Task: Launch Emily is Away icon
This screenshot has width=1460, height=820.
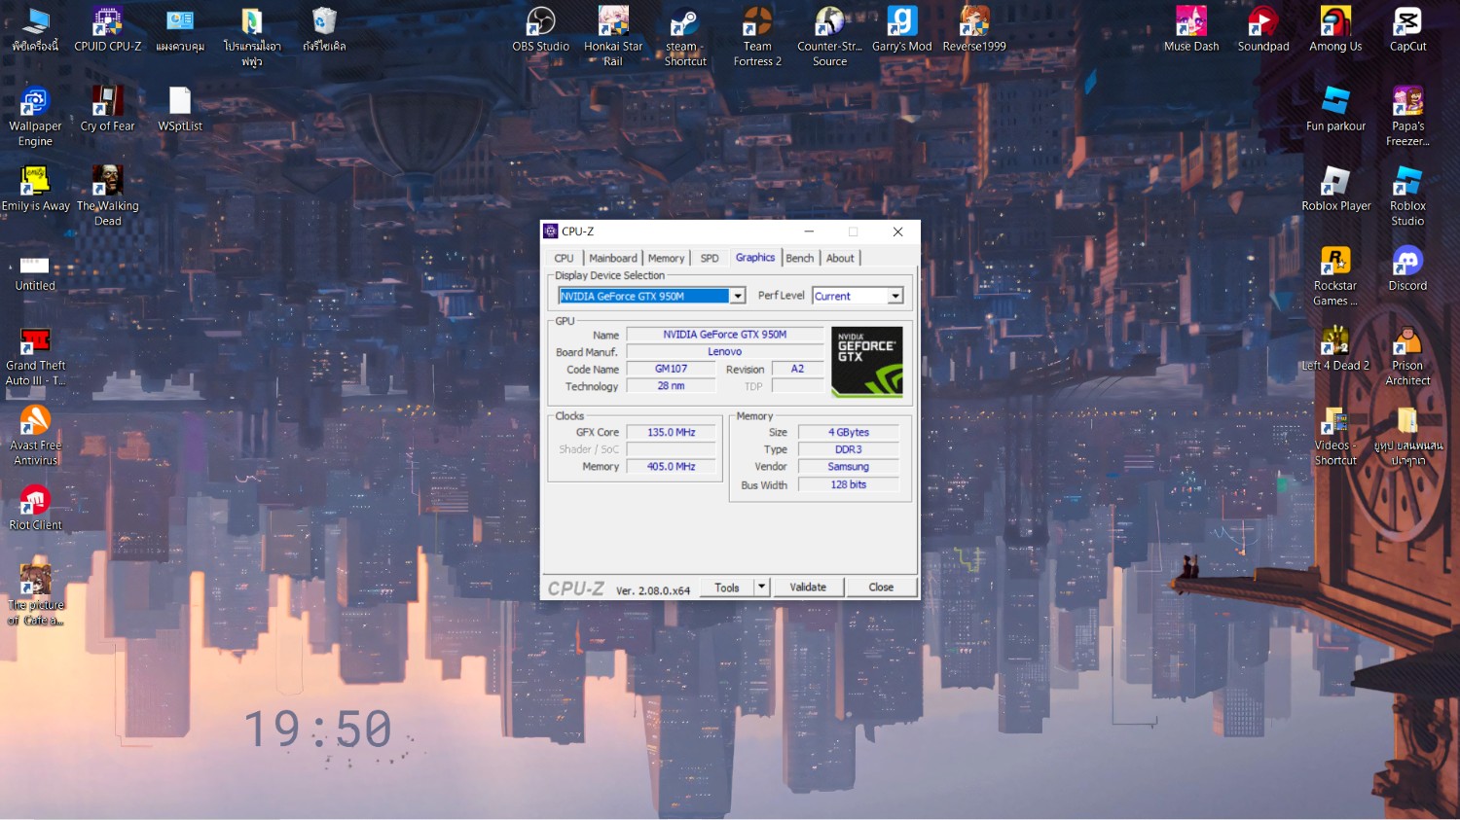Action: (35, 189)
